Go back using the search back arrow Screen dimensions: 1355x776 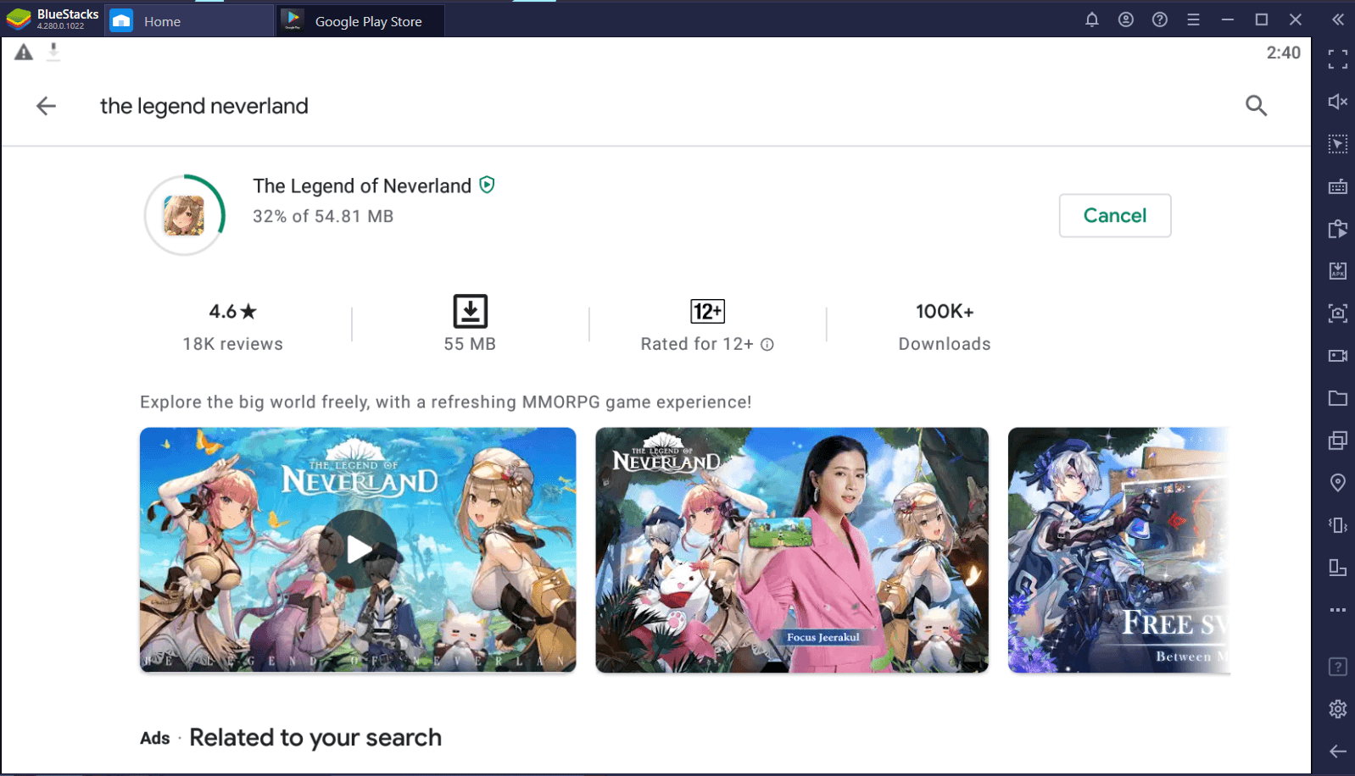coord(46,106)
